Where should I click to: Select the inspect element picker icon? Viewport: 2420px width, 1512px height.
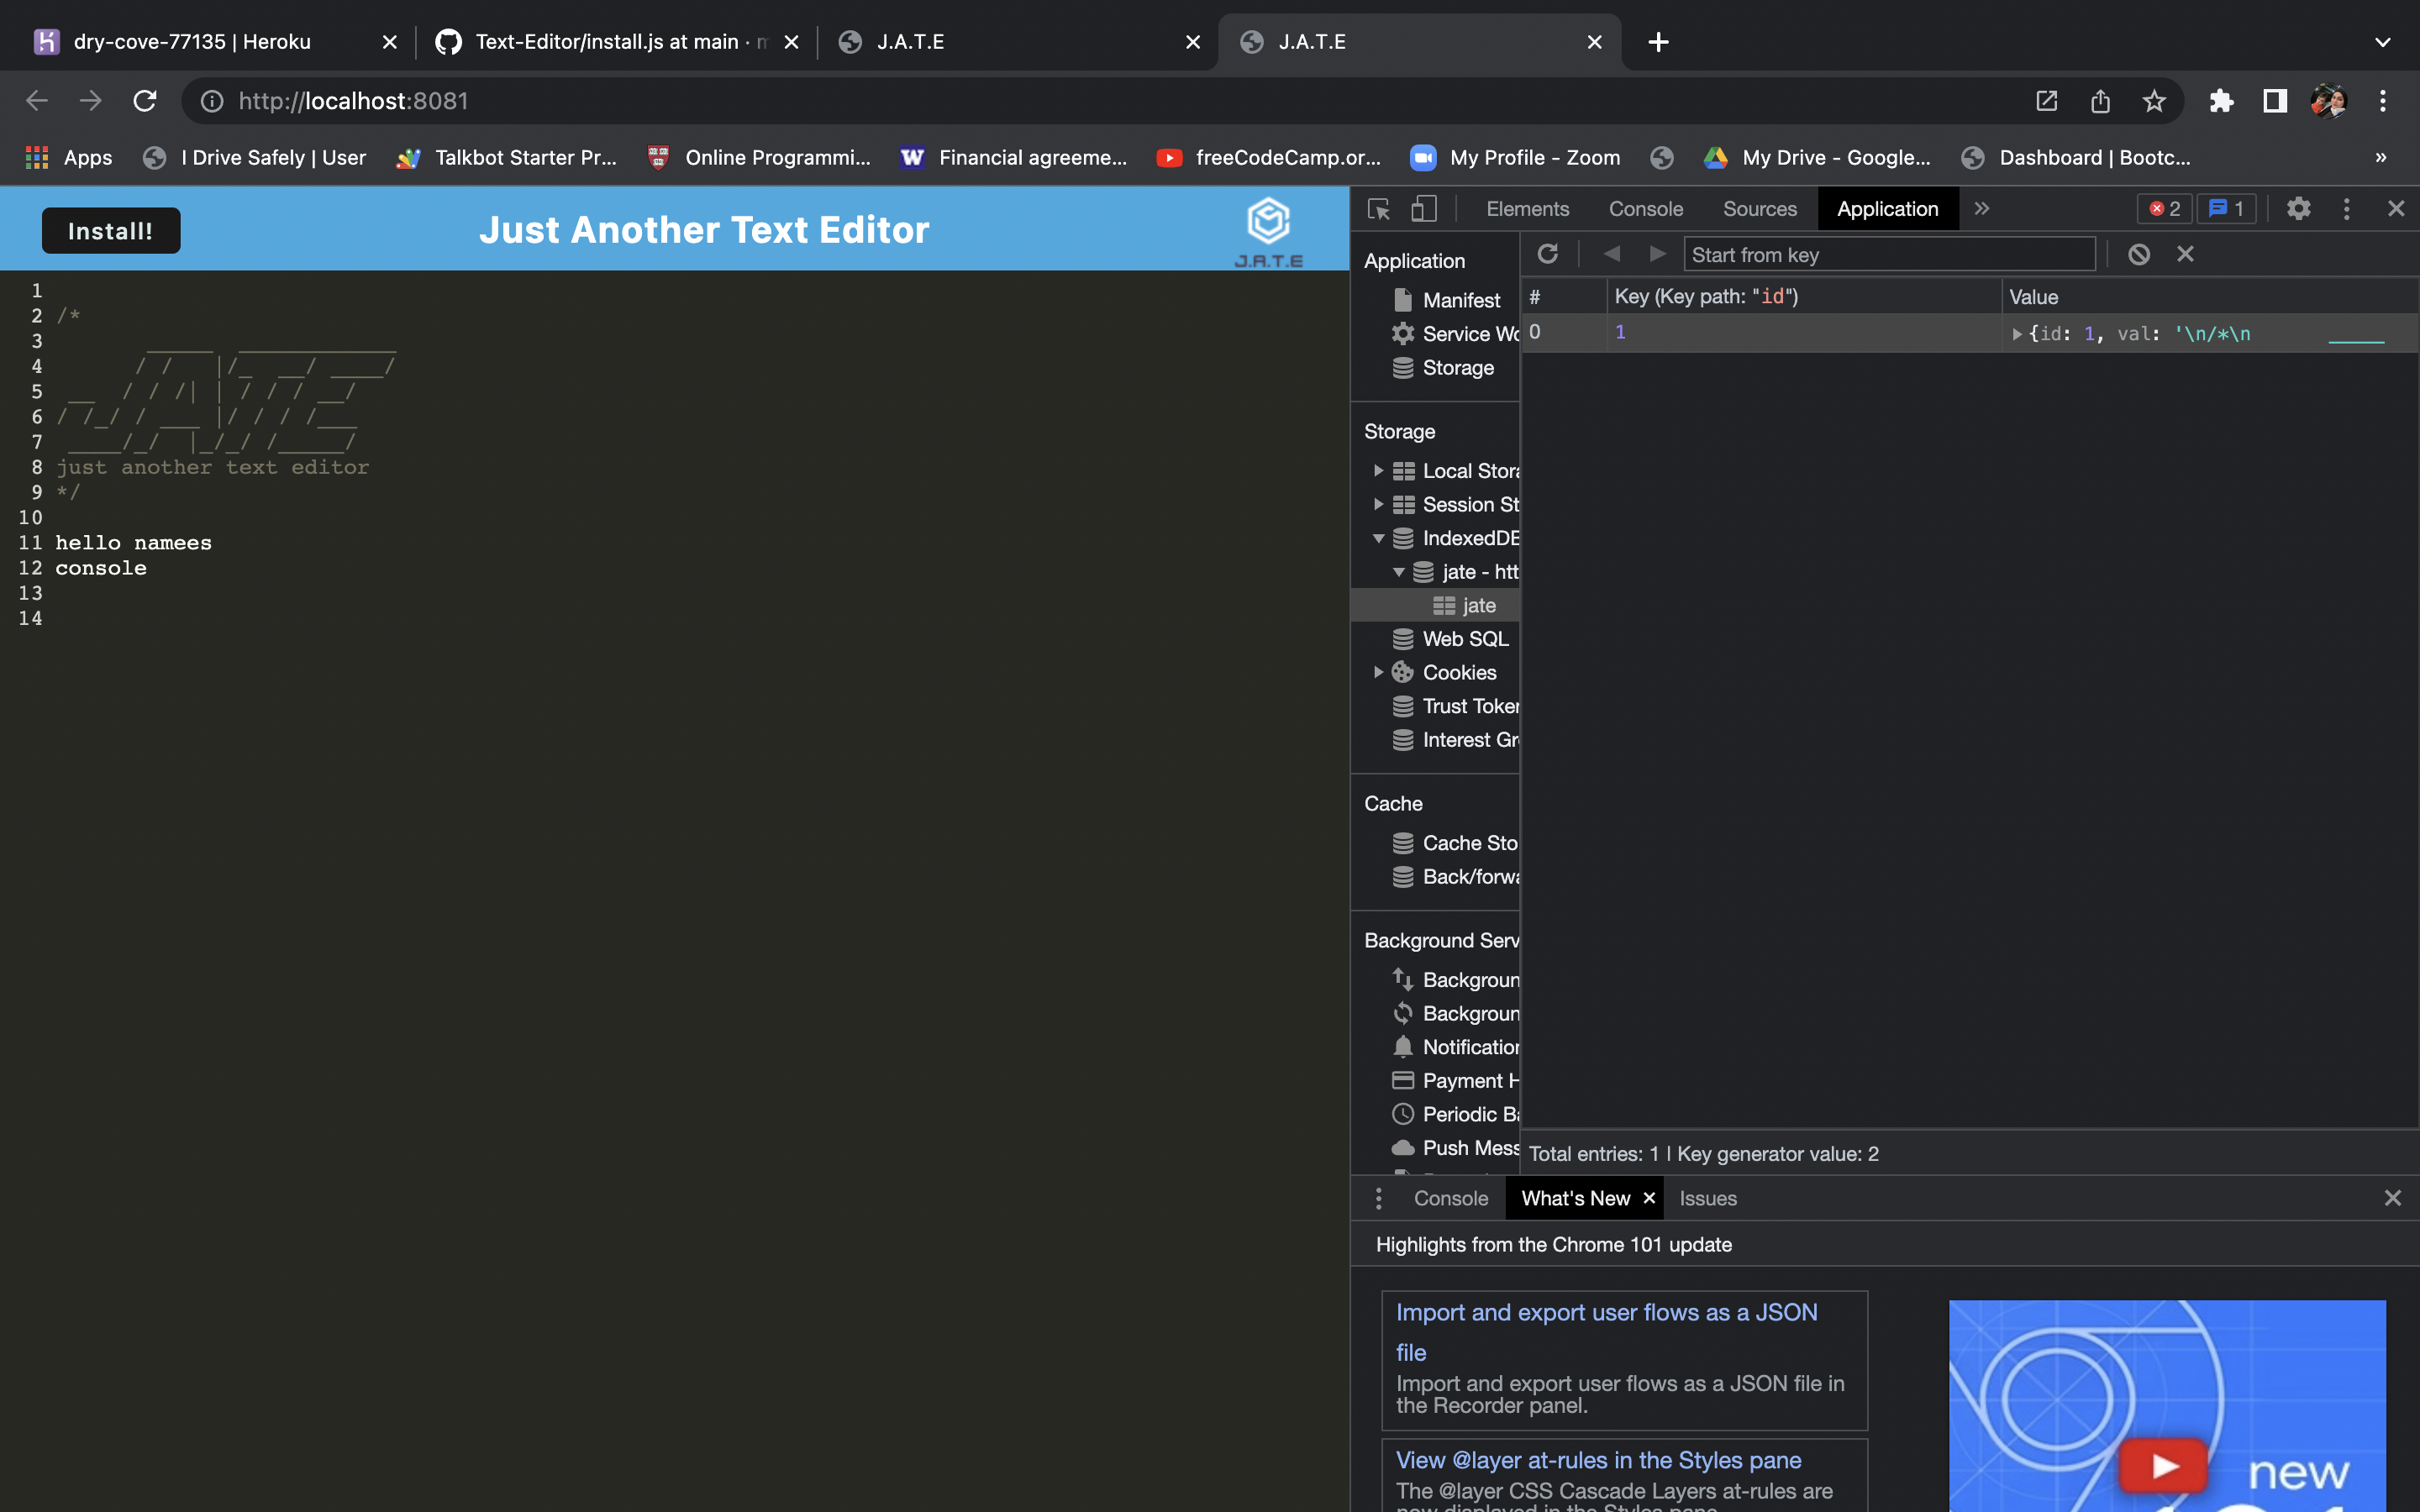pyautogui.click(x=1379, y=209)
